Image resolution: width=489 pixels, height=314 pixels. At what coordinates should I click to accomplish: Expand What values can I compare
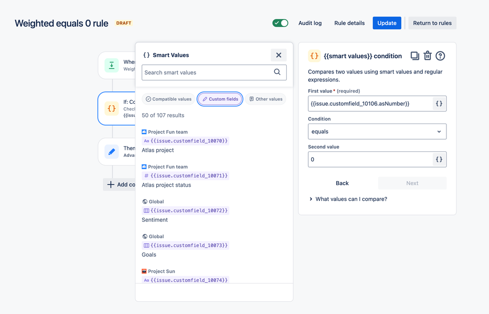coord(348,199)
